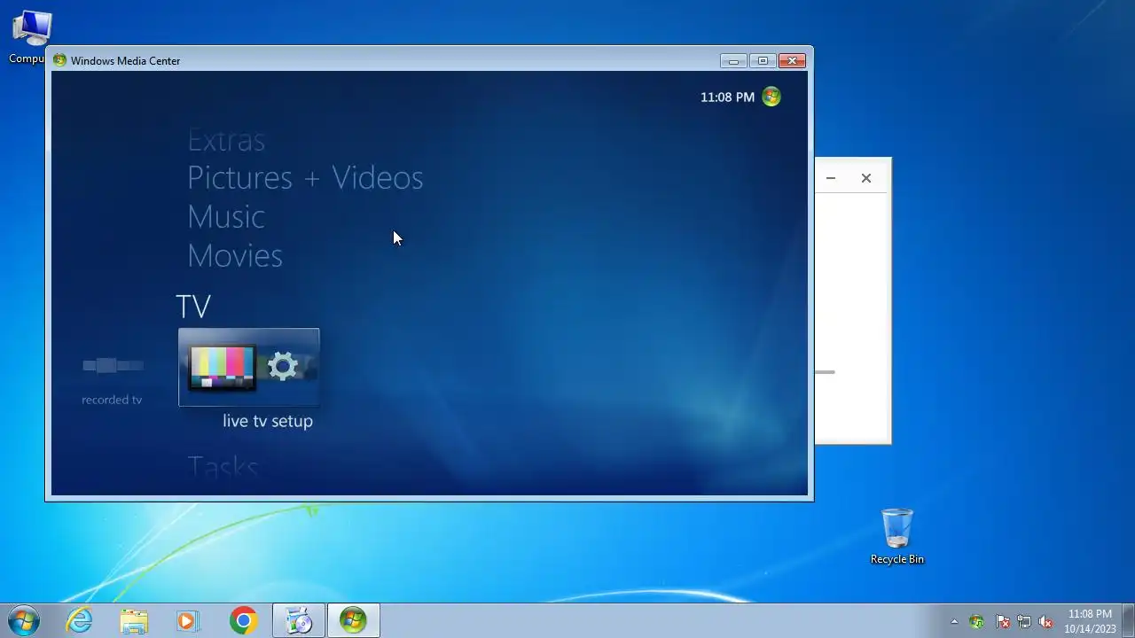Choose Extras in the Media Center menu
Image resolution: width=1135 pixels, height=638 pixels.
[x=226, y=140]
